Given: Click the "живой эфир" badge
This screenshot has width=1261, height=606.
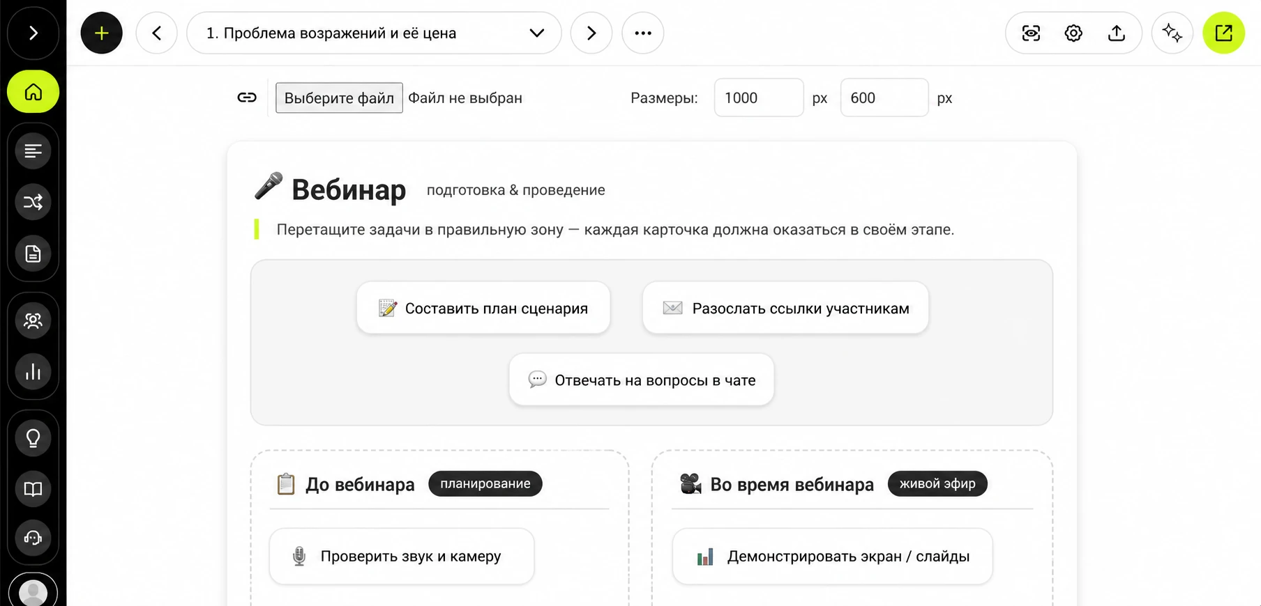Looking at the screenshot, I should coord(937,483).
